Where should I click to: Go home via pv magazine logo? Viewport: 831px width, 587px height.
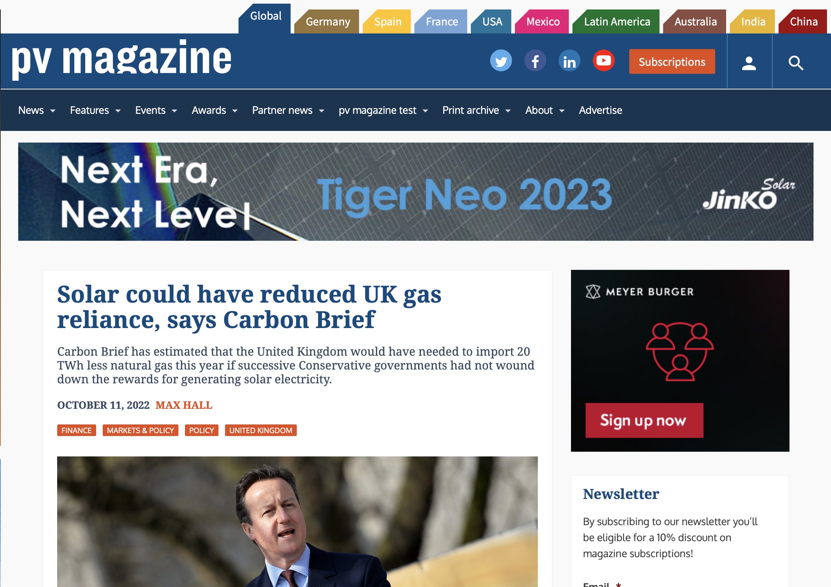click(x=122, y=59)
